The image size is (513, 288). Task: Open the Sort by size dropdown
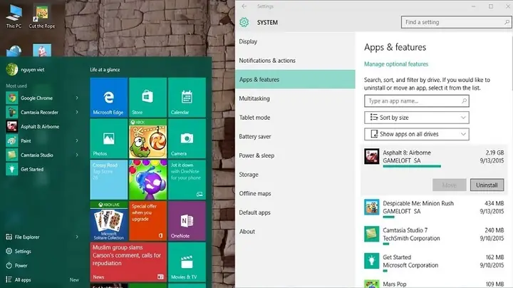click(417, 118)
